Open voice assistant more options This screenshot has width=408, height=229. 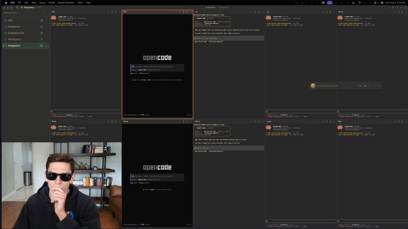[x=375, y=86]
